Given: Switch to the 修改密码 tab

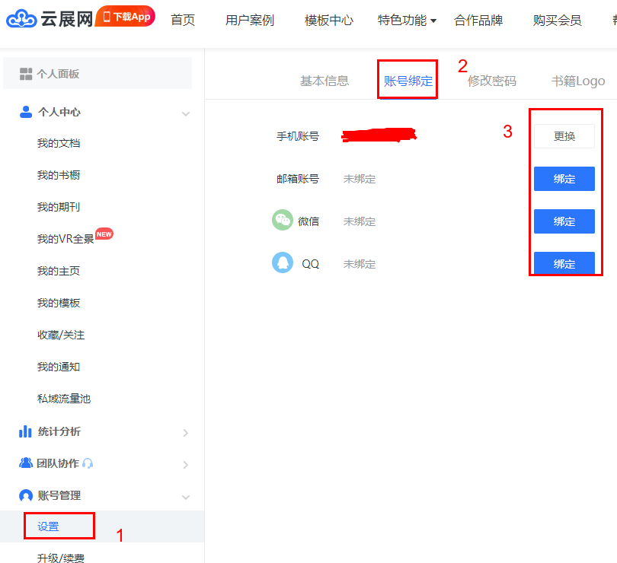Looking at the screenshot, I should (x=491, y=81).
